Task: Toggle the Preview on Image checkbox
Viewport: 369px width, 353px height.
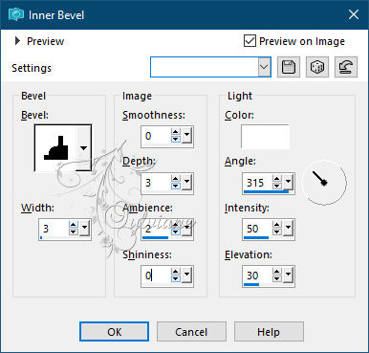Action: [250, 41]
